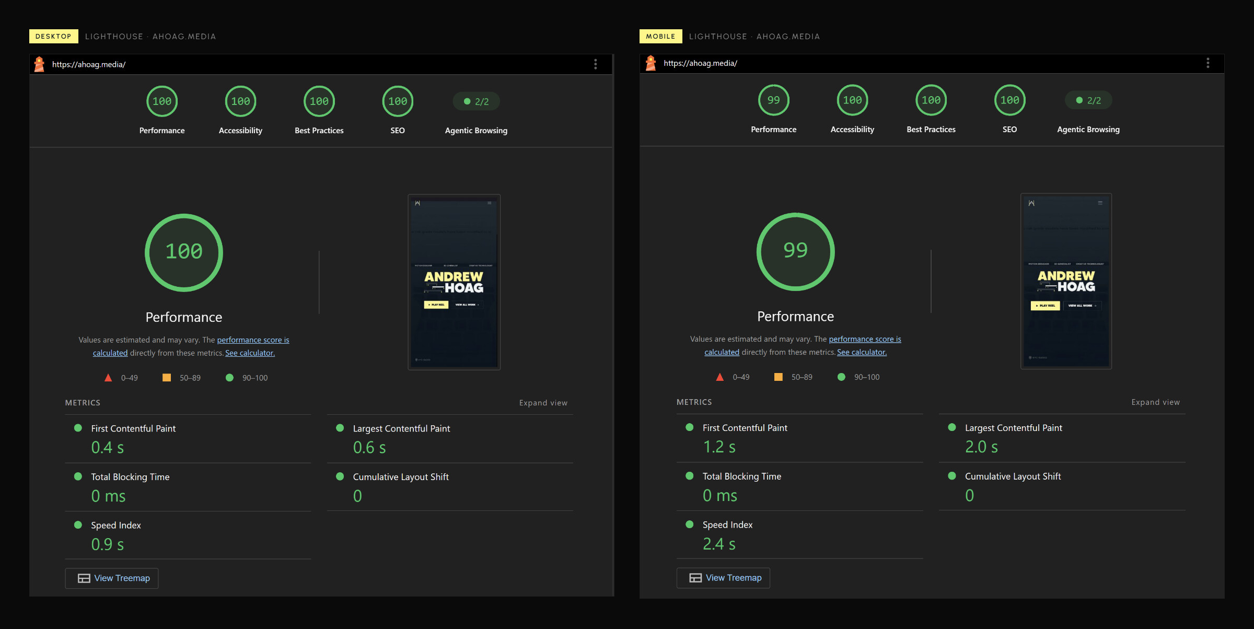Click View Treemap button in Mobile report

(723, 578)
